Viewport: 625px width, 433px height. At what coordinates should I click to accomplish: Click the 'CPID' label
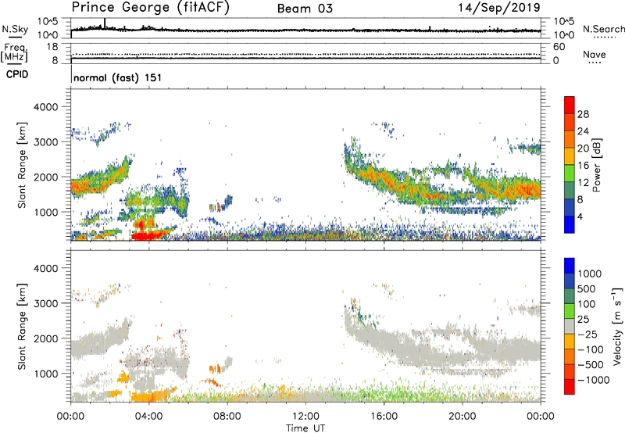[17, 74]
